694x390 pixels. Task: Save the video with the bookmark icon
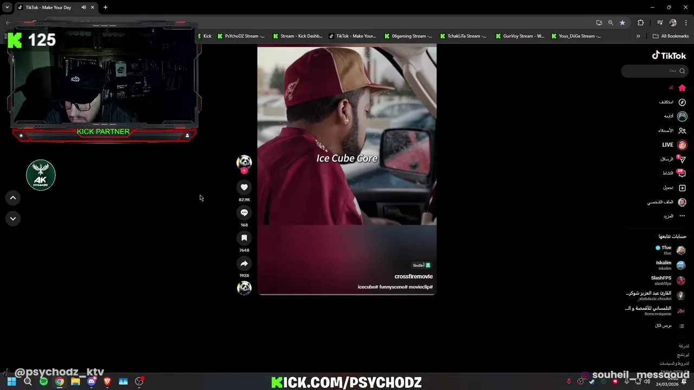click(x=244, y=238)
